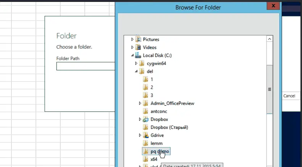
Task: Collapse the Local Disk (C:) node
Action: pos(132,56)
